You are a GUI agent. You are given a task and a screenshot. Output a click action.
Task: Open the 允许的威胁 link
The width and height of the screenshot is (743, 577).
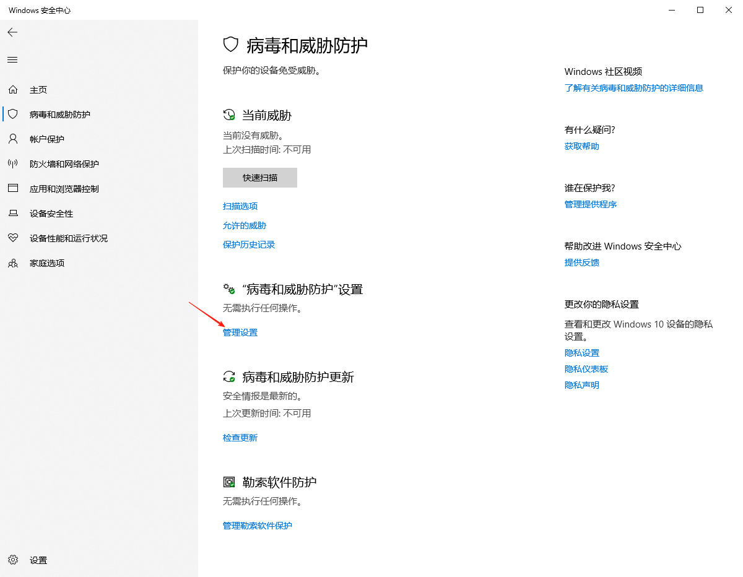point(245,225)
